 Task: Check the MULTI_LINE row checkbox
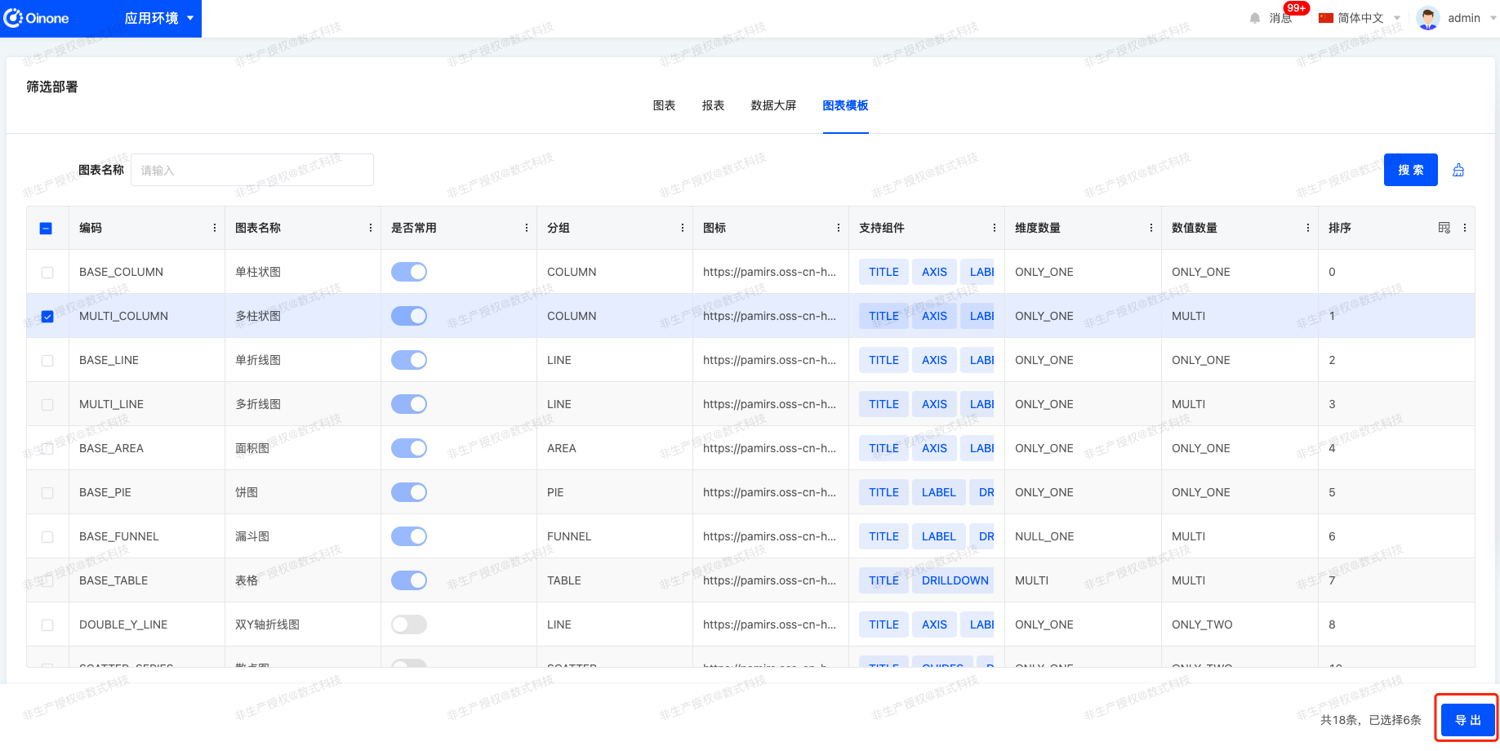tap(47, 405)
